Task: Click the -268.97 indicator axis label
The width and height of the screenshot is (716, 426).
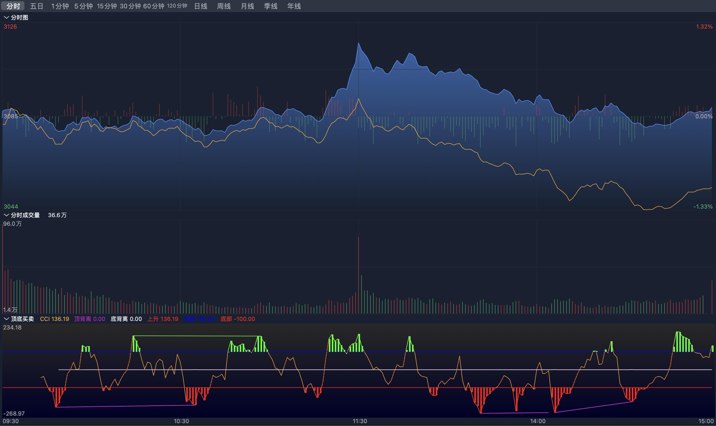Action: 14,413
